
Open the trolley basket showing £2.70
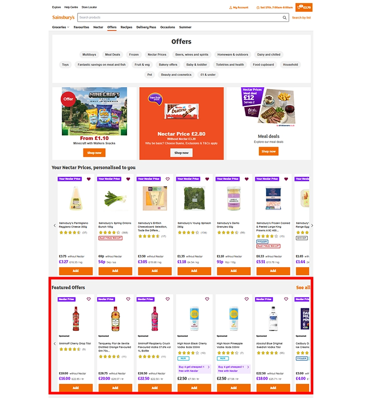[304, 7]
